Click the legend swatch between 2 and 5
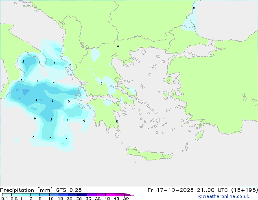This screenshot has width=258, height=200. click(x=35, y=195)
